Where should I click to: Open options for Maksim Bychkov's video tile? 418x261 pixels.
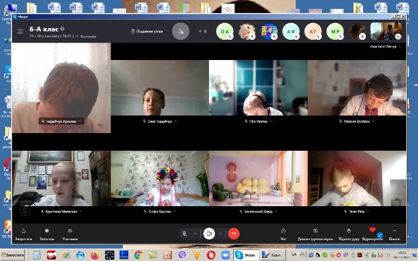pos(376,121)
